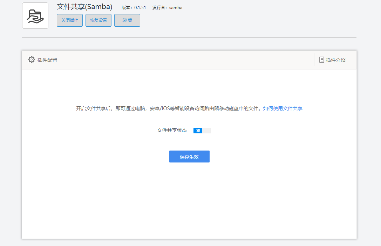Click the 保存生效 button
The width and height of the screenshot is (381, 246).
pos(189,157)
